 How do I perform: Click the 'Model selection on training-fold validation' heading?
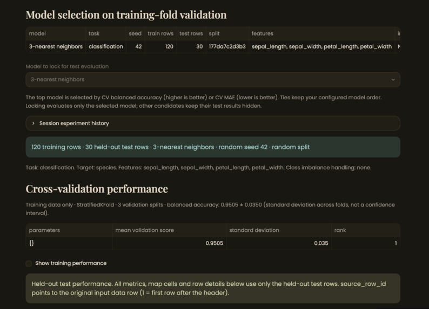click(126, 15)
